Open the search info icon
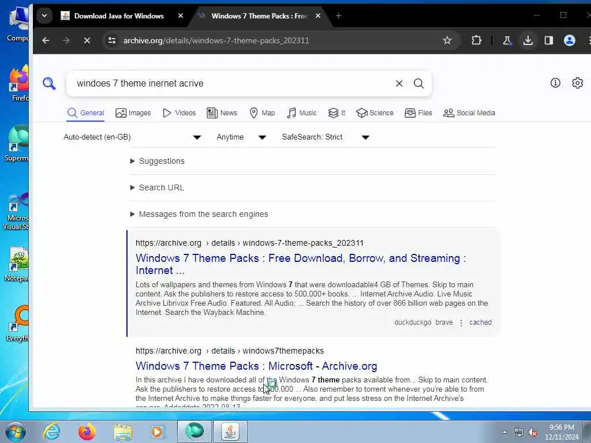Image resolution: width=591 pixels, height=443 pixels. (x=555, y=83)
